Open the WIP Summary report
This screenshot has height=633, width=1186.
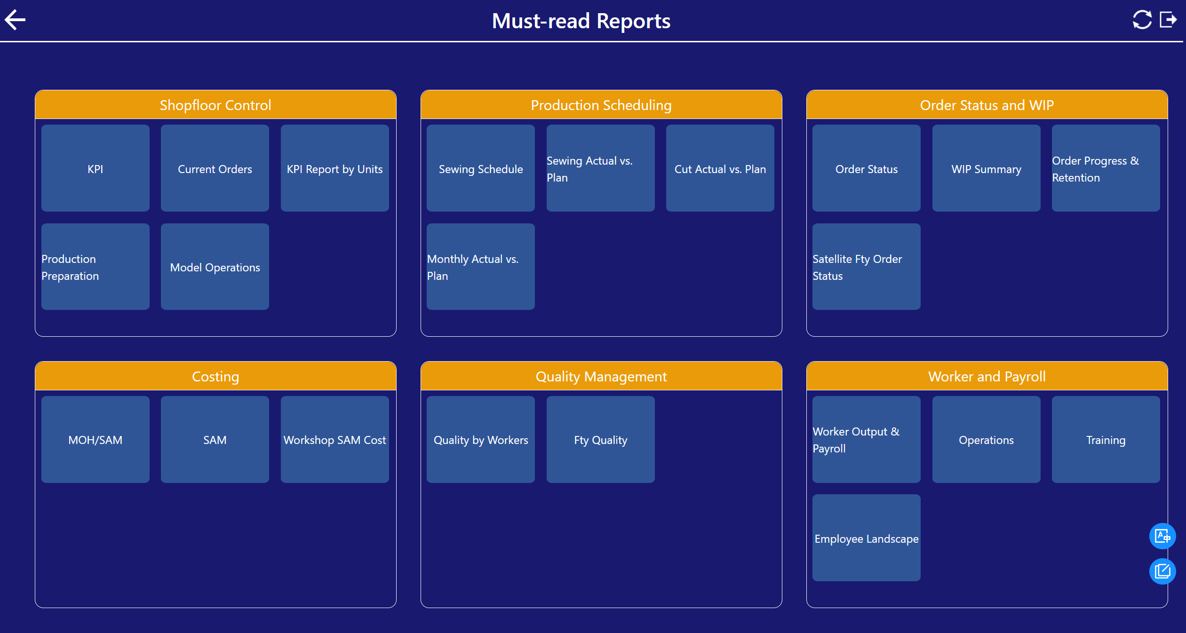986,168
